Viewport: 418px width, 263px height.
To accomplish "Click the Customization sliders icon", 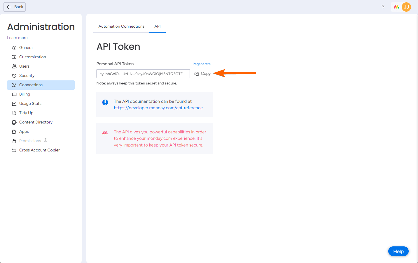I will tap(14, 57).
